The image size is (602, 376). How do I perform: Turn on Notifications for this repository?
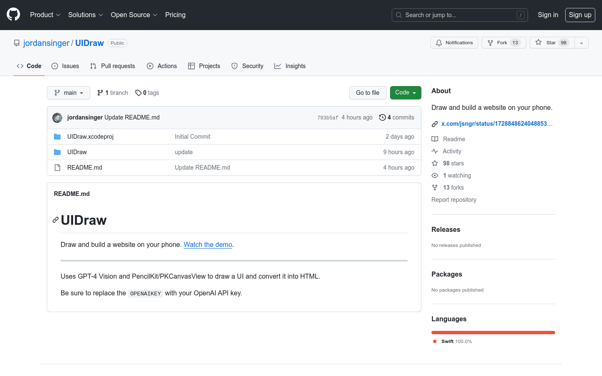tap(454, 43)
